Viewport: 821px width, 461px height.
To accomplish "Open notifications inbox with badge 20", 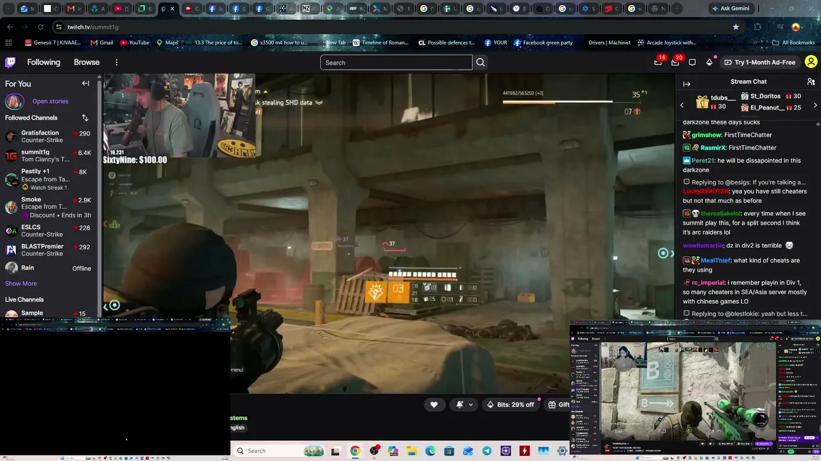I will tap(676, 61).
